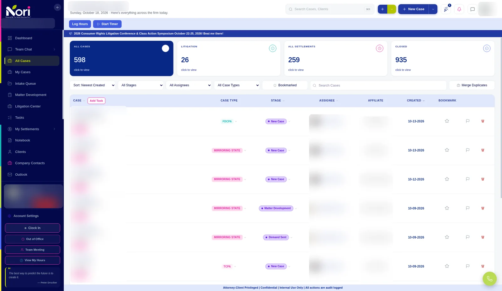The height and width of the screenshot is (291, 502).
Task: Open the yellow quick-add dropdown arrow
Action: click(392, 9)
